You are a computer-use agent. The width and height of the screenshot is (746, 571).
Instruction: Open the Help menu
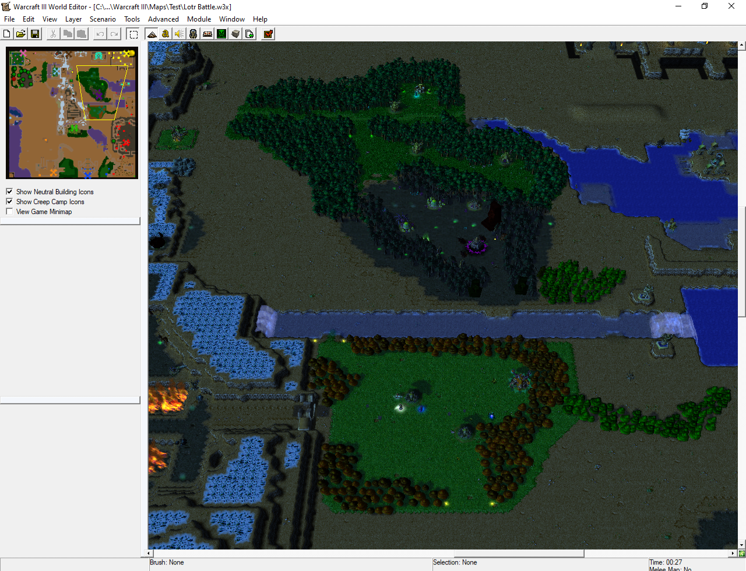(x=260, y=19)
